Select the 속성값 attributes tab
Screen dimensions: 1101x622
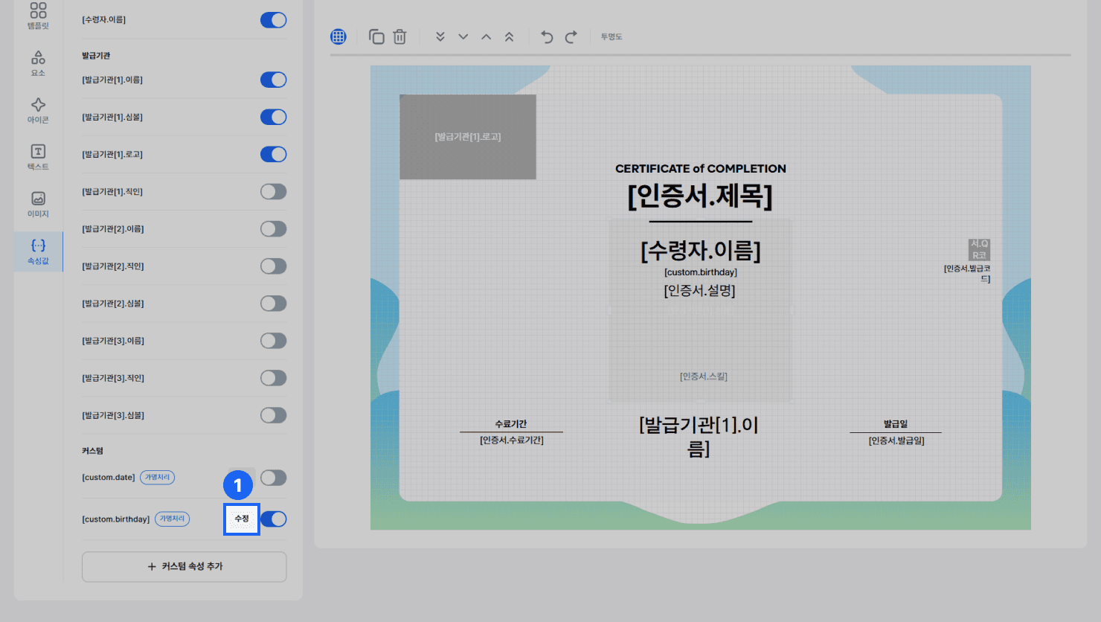(38, 251)
